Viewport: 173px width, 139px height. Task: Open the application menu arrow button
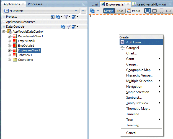coord(83,11)
